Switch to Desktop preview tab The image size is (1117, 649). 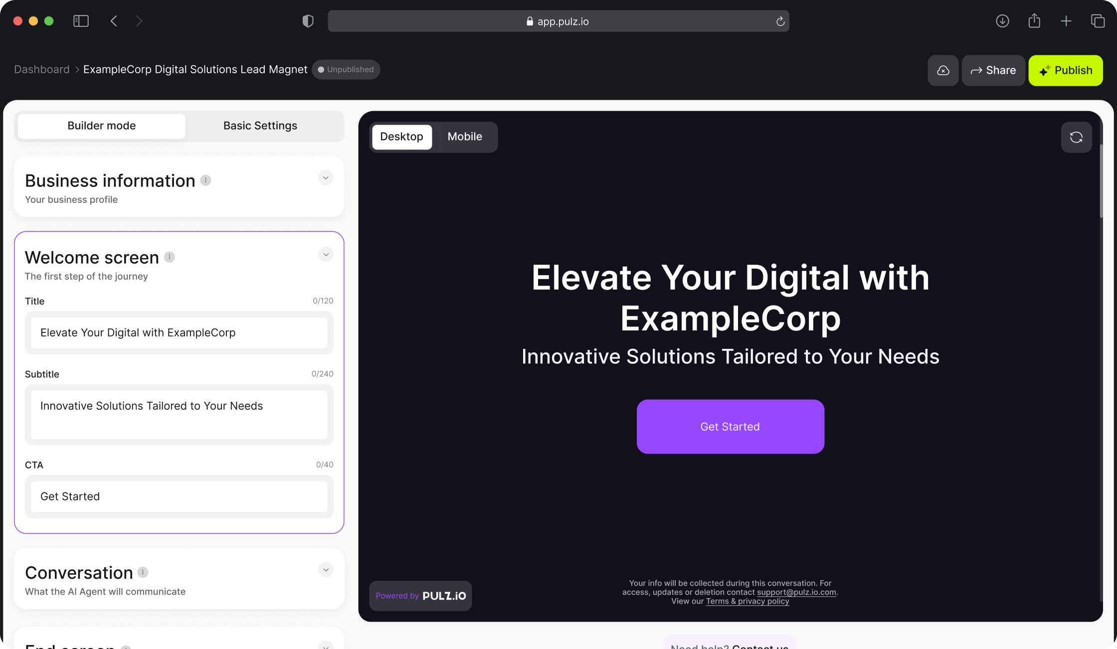coord(402,136)
